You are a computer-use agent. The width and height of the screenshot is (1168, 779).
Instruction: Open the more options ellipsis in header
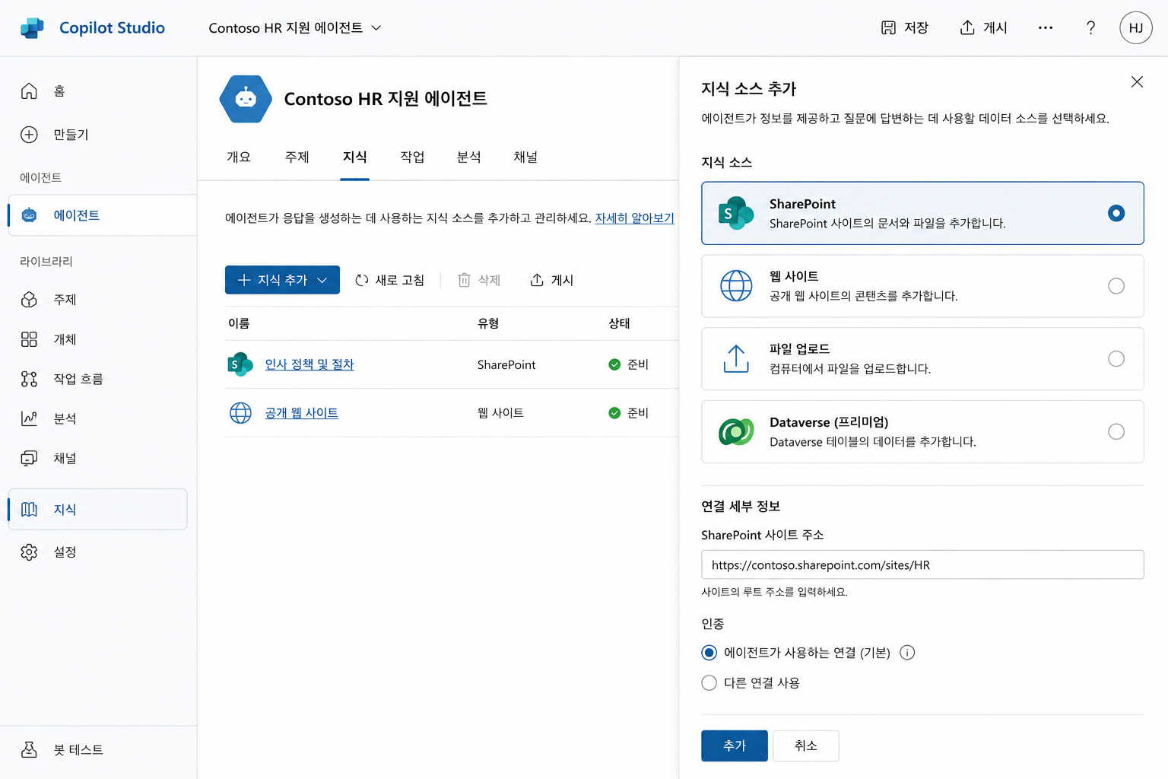1046,27
